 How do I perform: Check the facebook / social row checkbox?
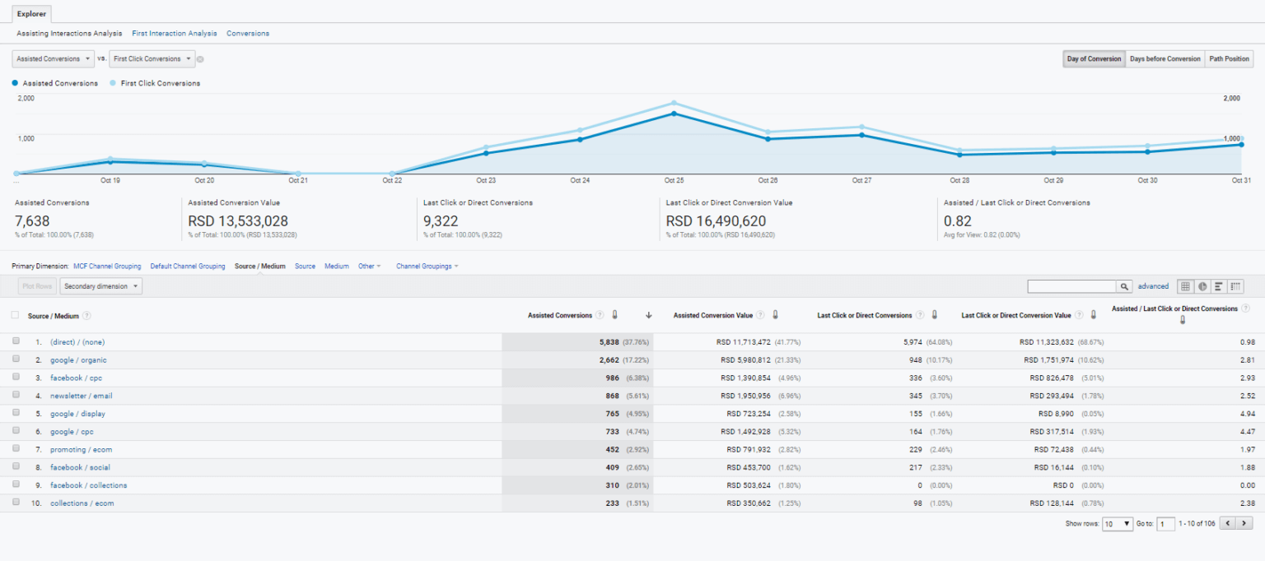coord(16,467)
